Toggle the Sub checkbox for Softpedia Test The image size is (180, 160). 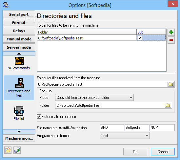pos(140,38)
